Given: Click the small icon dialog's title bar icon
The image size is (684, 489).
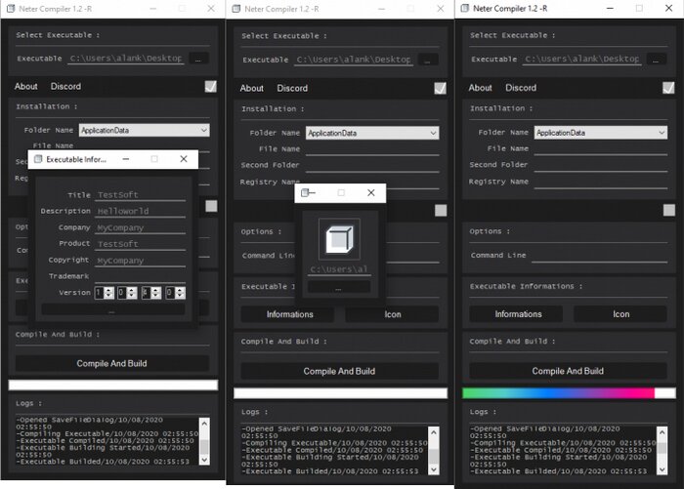Looking at the screenshot, I should click(306, 193).
